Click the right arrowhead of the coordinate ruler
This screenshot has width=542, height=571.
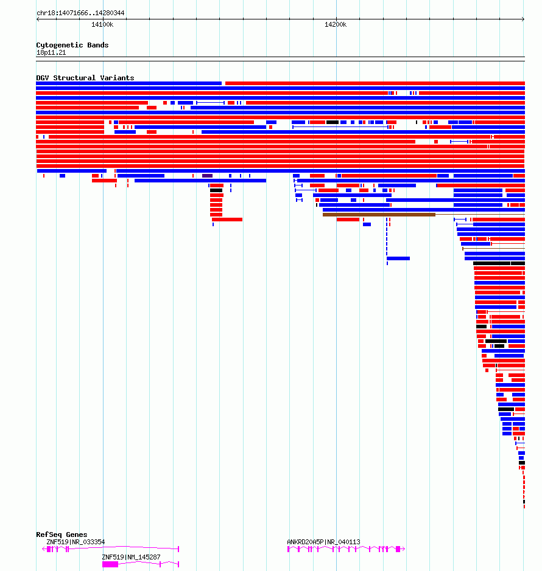tap(523, 19)
